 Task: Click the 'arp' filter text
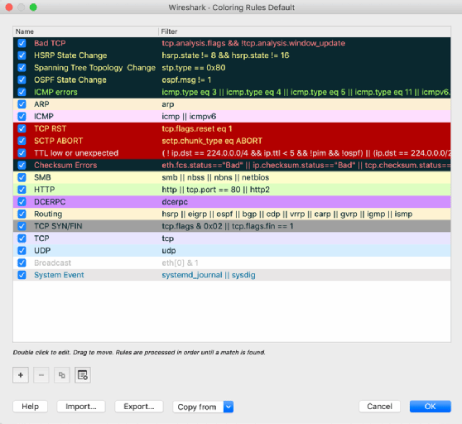167,104
